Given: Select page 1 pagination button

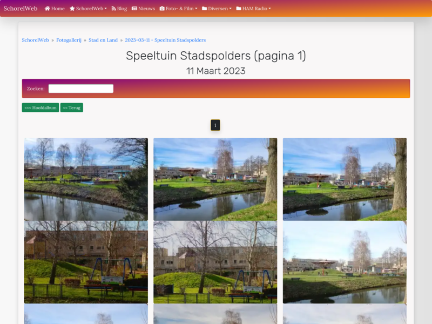Looking at the screenshot, I should 215,125.
